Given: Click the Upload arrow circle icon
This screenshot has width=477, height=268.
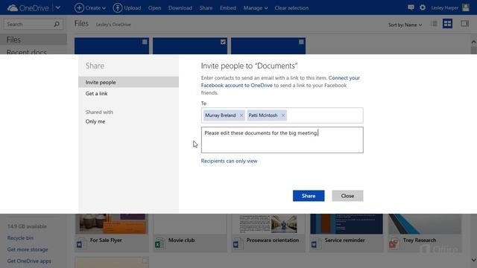Looking at the screenshot, I should pos(118,8).
